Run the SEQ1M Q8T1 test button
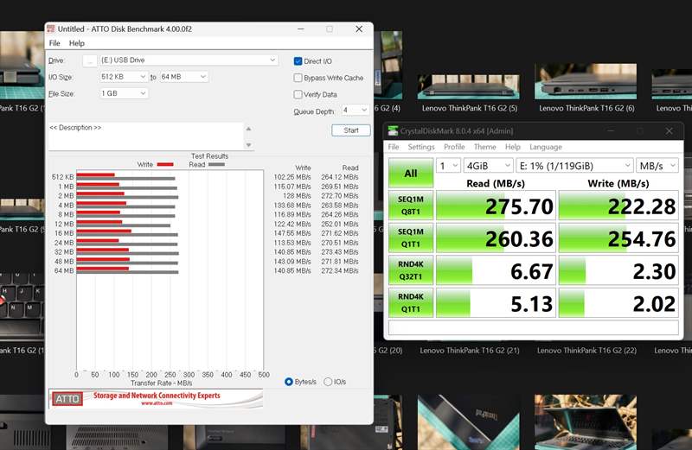Image resolution: width=692 pixels, height=450 pixels. pyautogui.click(x=411, y=206)
